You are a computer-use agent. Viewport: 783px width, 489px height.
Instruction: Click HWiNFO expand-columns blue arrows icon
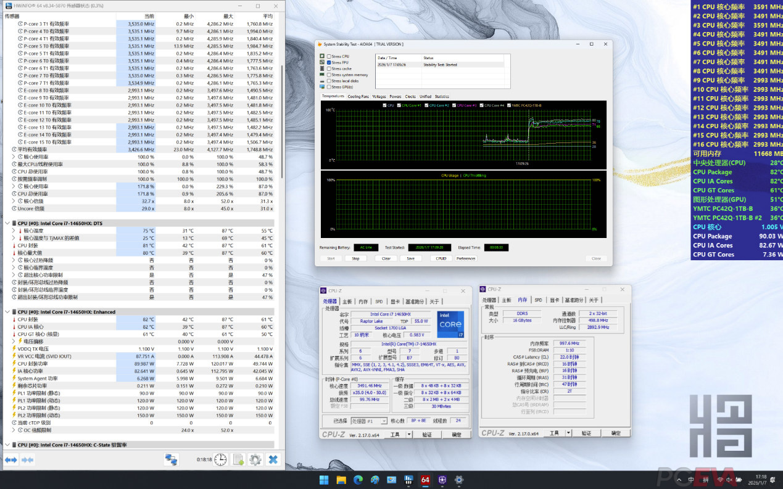[11, 459]
